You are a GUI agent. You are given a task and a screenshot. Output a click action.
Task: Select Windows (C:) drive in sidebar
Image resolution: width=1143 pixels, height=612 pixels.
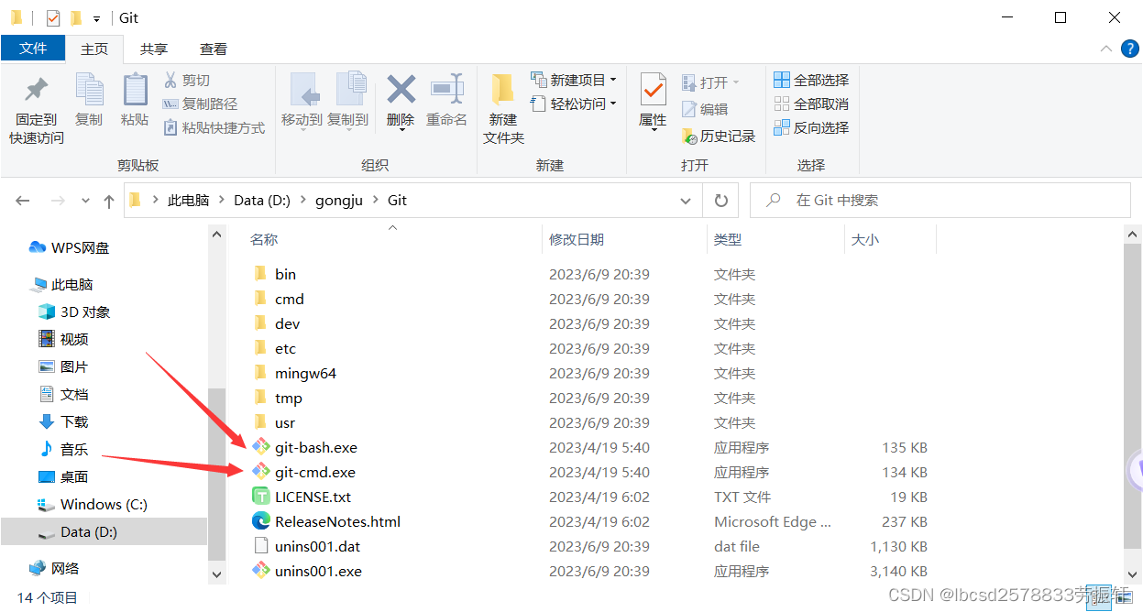tap(92, 505)
